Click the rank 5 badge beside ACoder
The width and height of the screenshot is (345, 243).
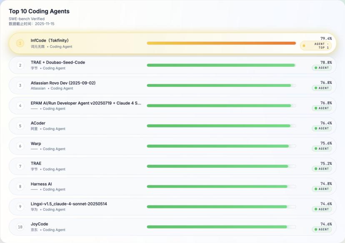pos(20,126)
